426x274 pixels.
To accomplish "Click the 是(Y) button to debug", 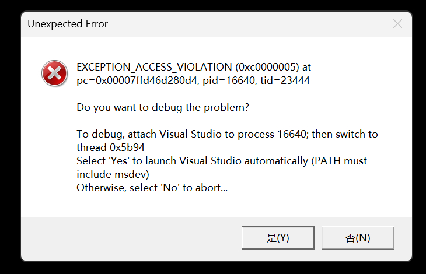I will (x=278, y=238).
